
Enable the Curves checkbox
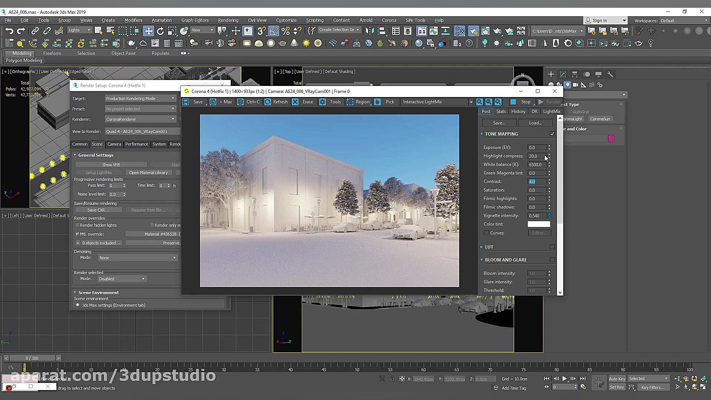click(x=486, y=233)
